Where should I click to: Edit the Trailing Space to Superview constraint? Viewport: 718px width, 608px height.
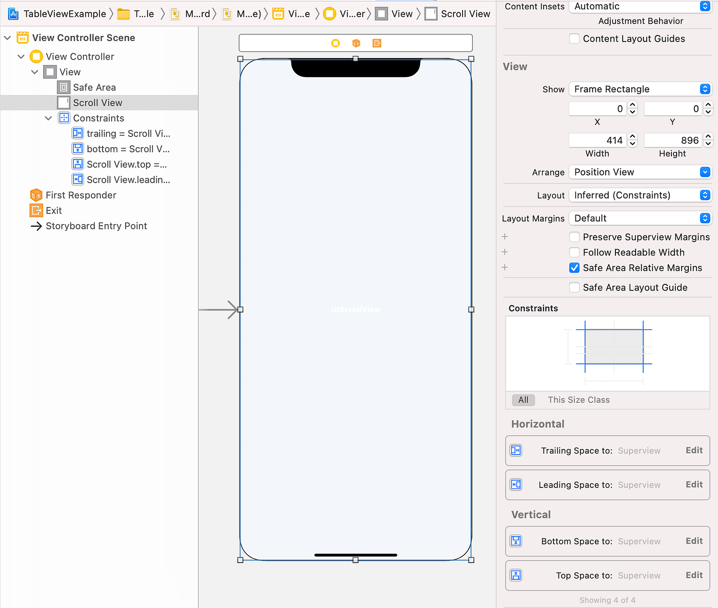click(x=694, y=450)
